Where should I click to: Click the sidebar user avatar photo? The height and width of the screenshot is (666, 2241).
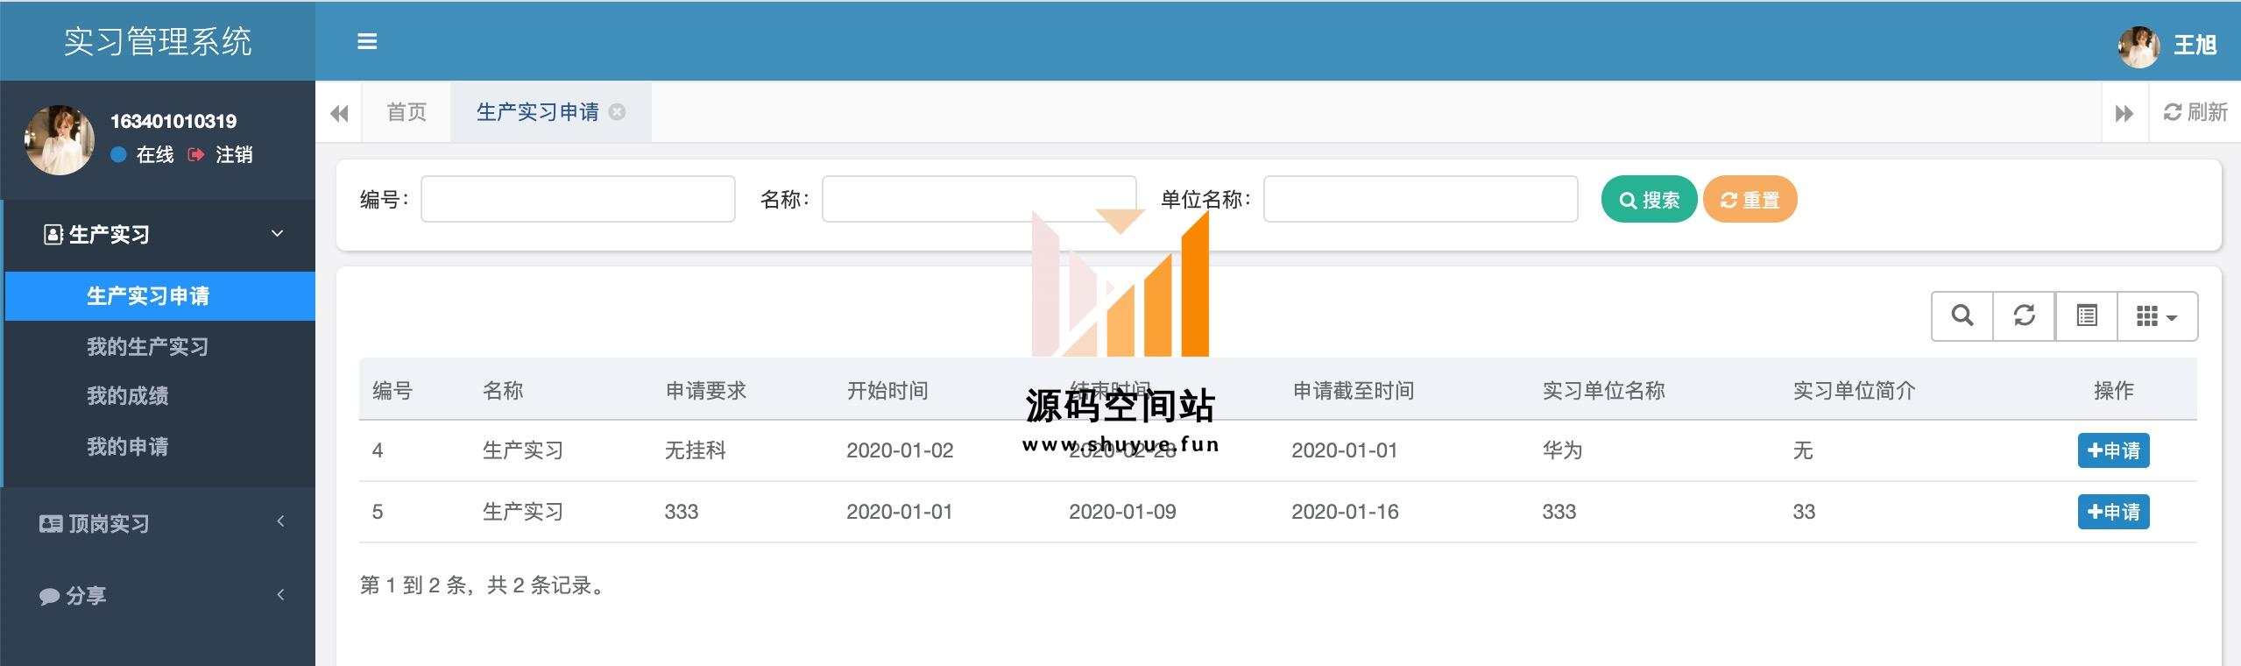tap(60, 140)
